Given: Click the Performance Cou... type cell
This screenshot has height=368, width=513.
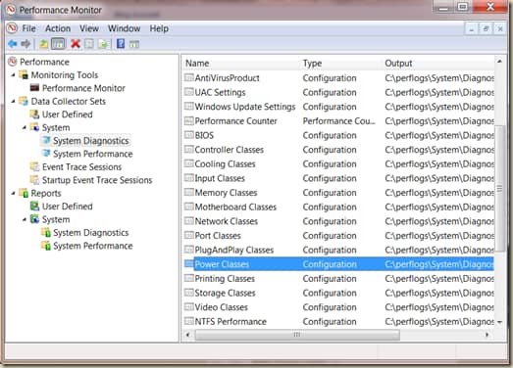Looking at the screenshot, I should pos(339,121).
